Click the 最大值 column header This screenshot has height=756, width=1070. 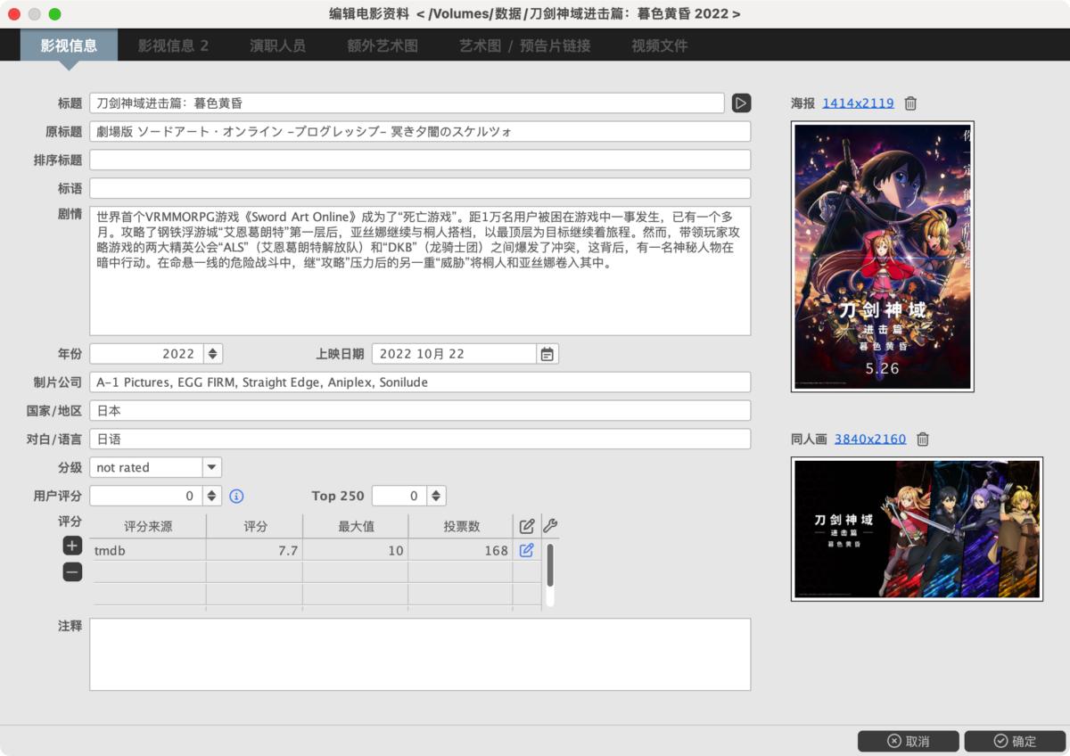tap(356, 527)
